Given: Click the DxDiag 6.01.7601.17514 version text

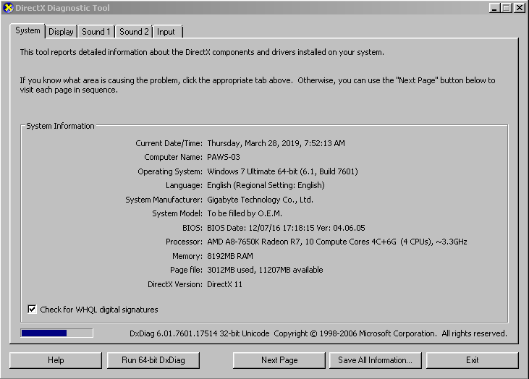Looking at the screenshot, I should click(x=200, y=333).
